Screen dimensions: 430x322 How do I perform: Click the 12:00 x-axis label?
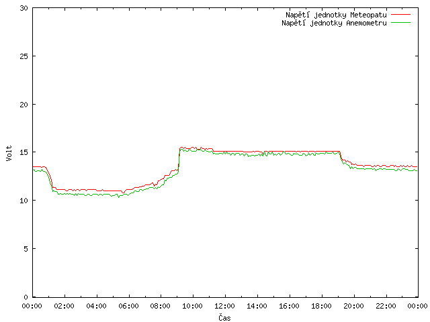[225, 306]
